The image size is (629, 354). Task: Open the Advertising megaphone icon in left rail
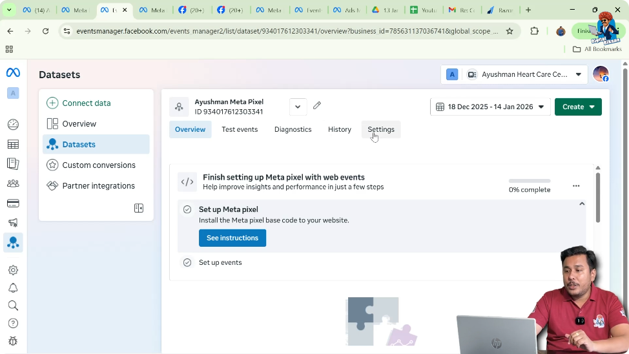13,223
